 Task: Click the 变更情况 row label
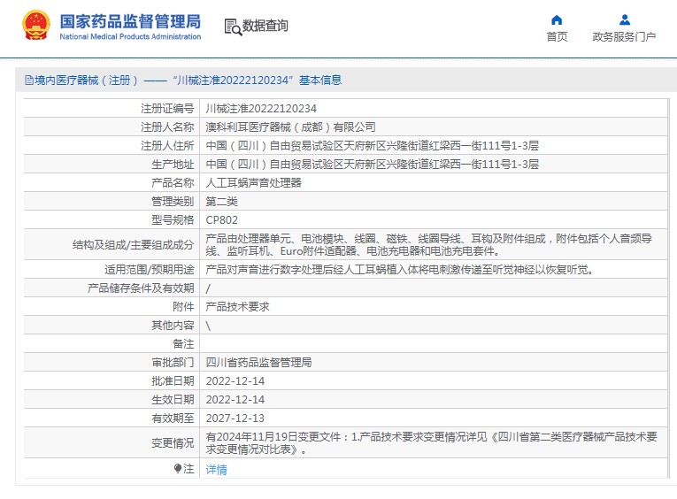173,443
